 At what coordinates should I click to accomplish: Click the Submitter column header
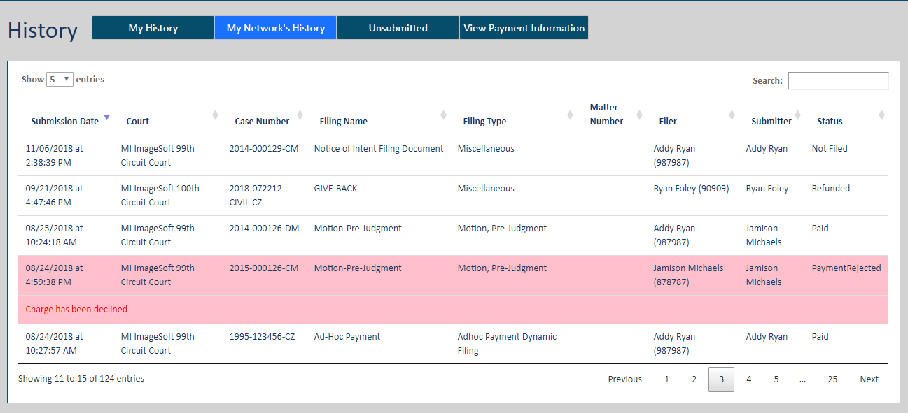[x=771, y=122]
